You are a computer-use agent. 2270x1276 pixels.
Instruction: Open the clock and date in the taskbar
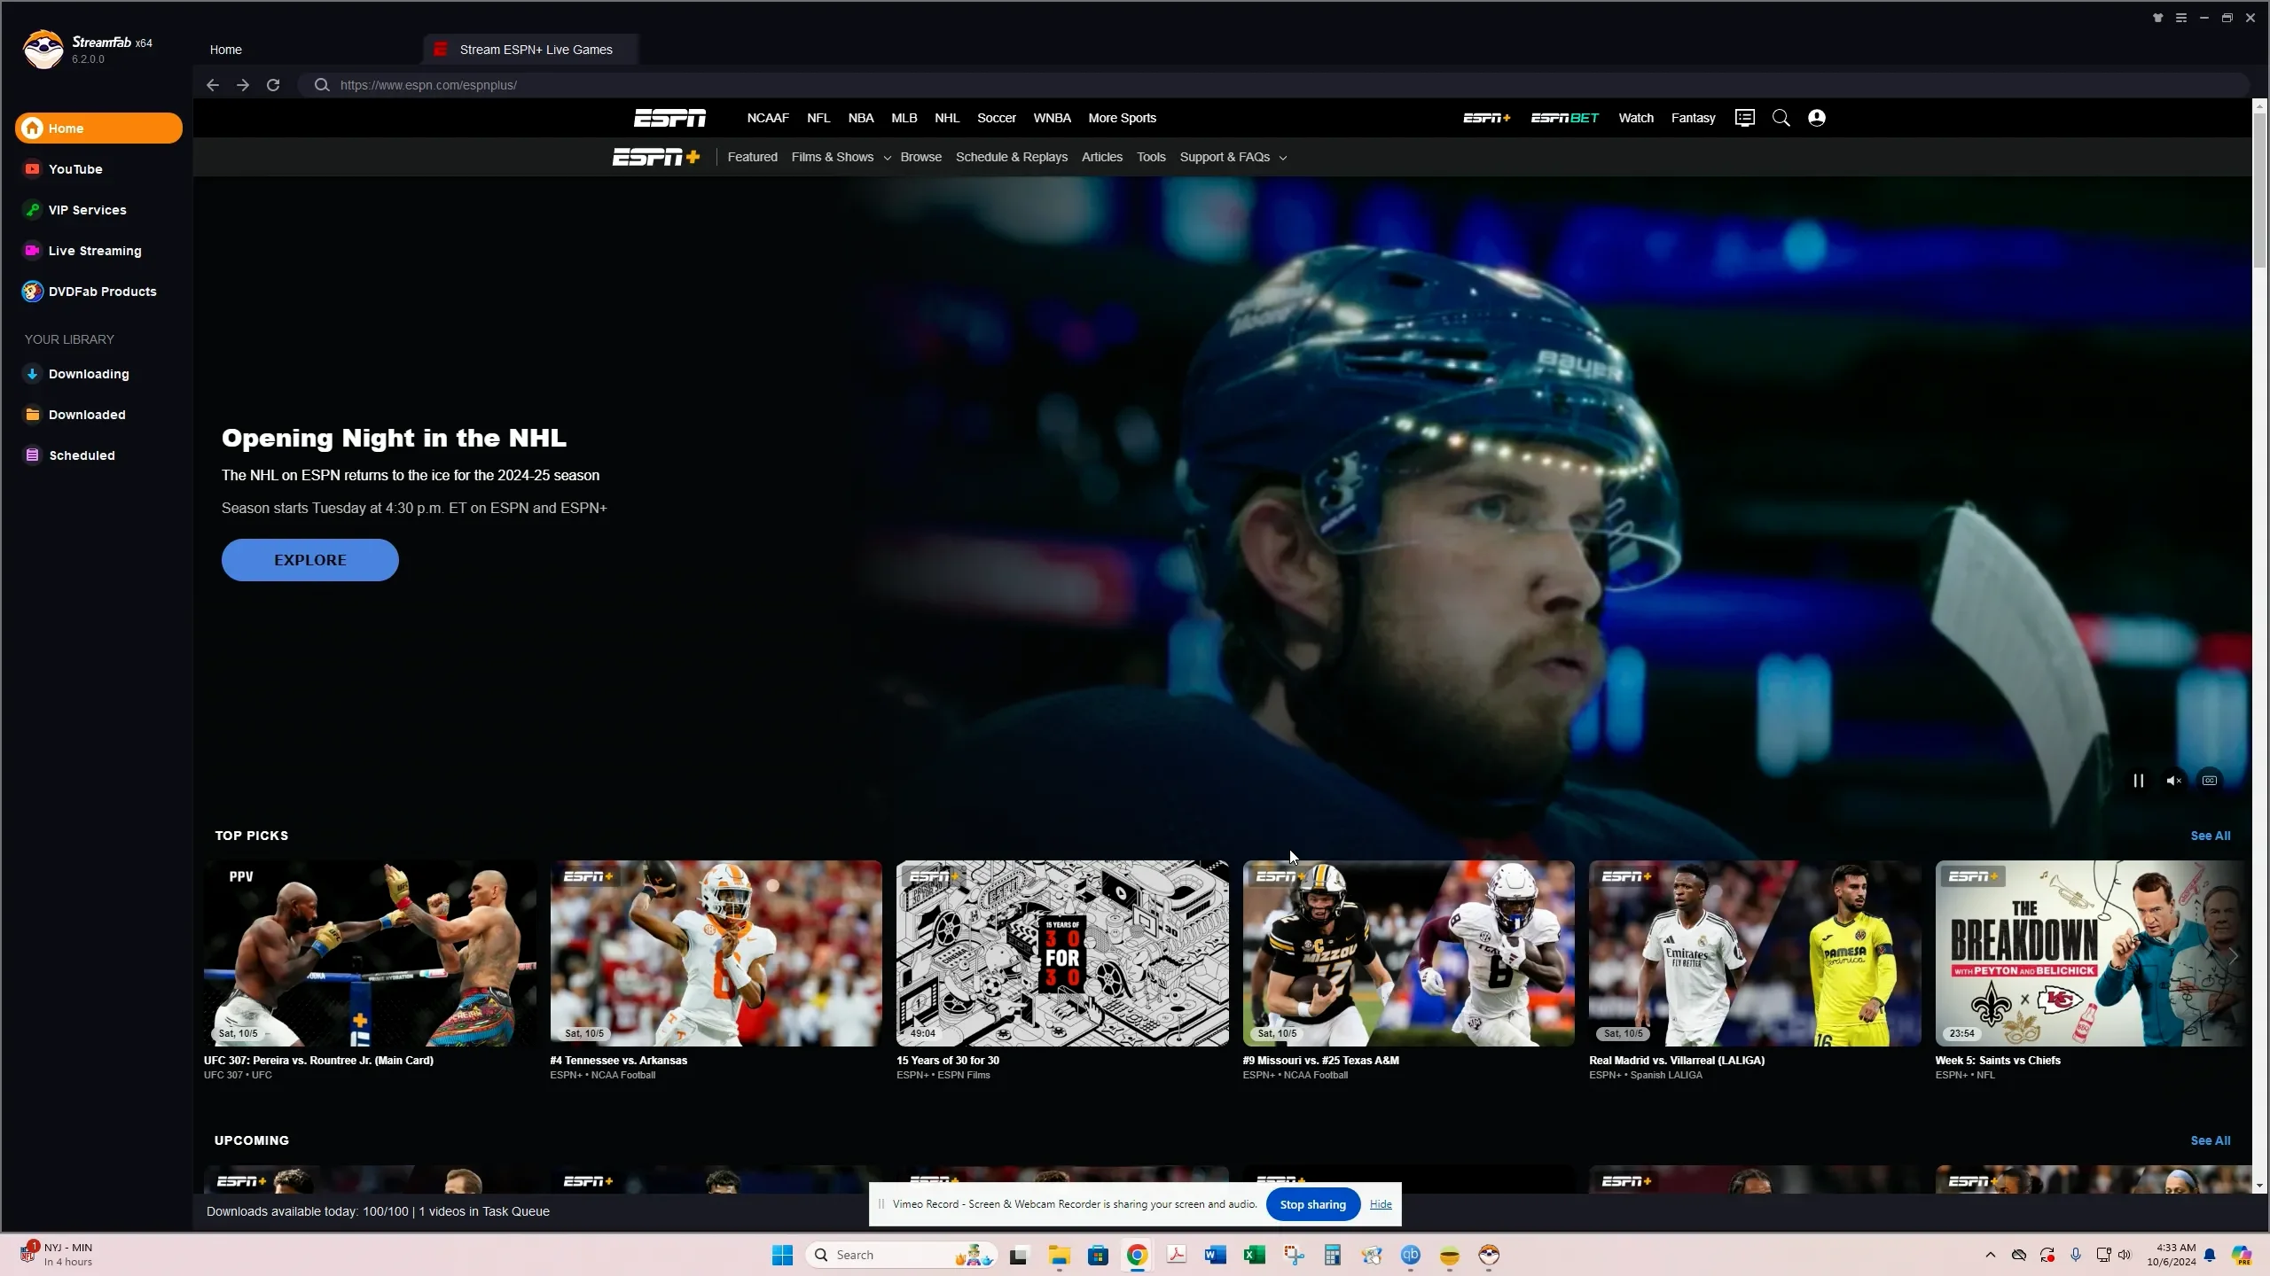click(2172, 1255)
